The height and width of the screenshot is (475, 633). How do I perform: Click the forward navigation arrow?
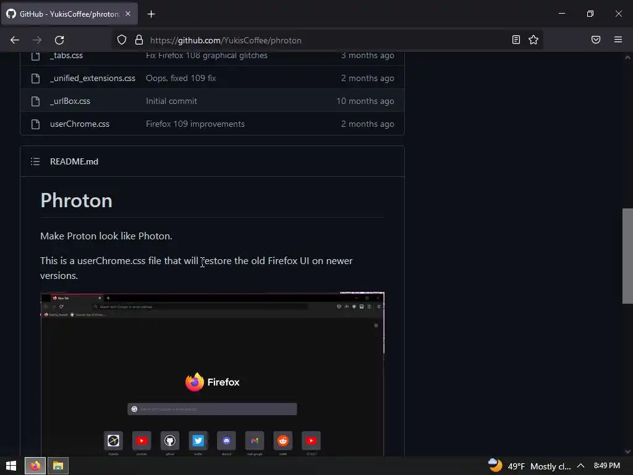pos(36,40)
